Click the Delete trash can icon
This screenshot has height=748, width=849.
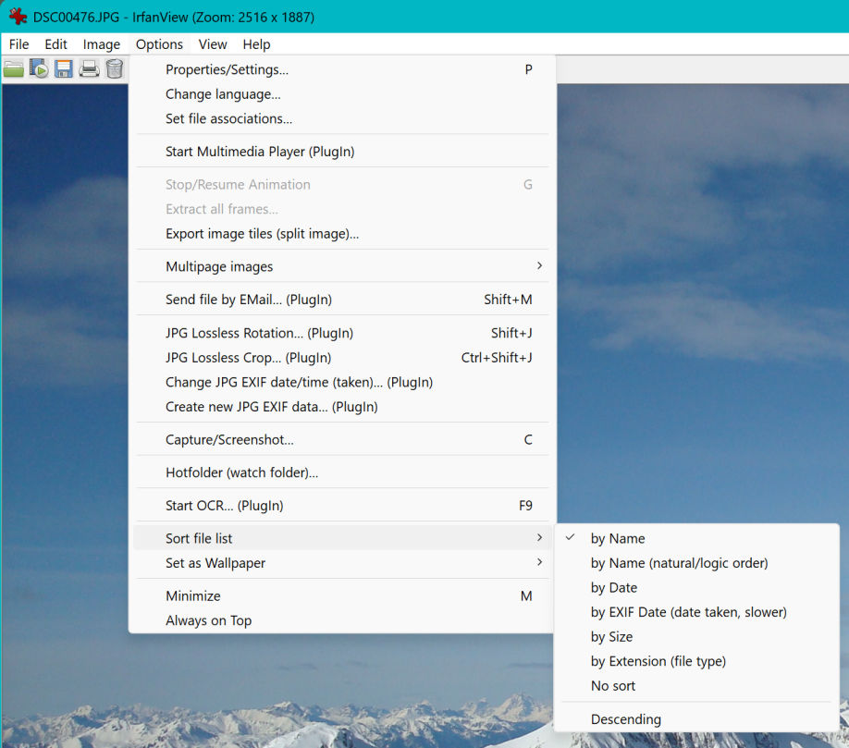tap(114, 68)
